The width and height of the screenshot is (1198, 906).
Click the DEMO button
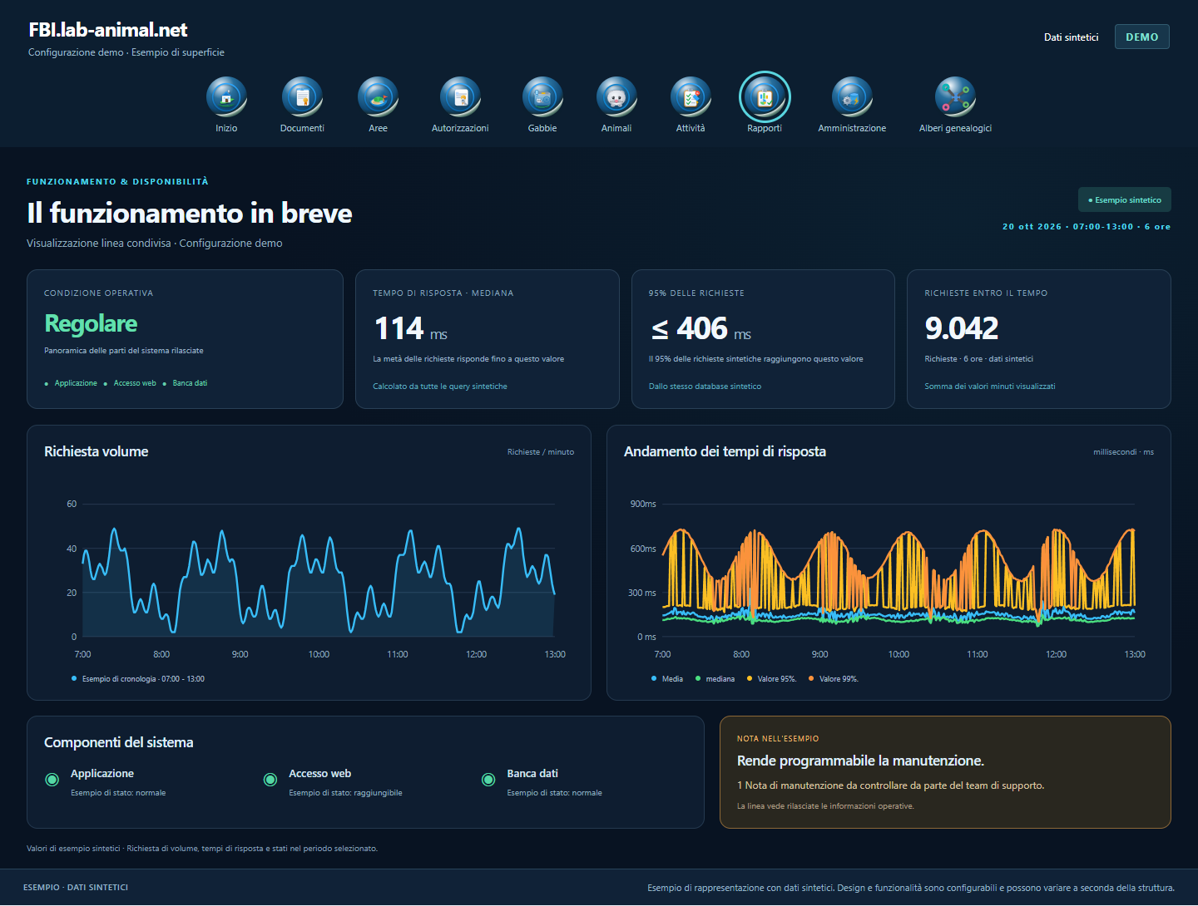(x=1142, y=37)
